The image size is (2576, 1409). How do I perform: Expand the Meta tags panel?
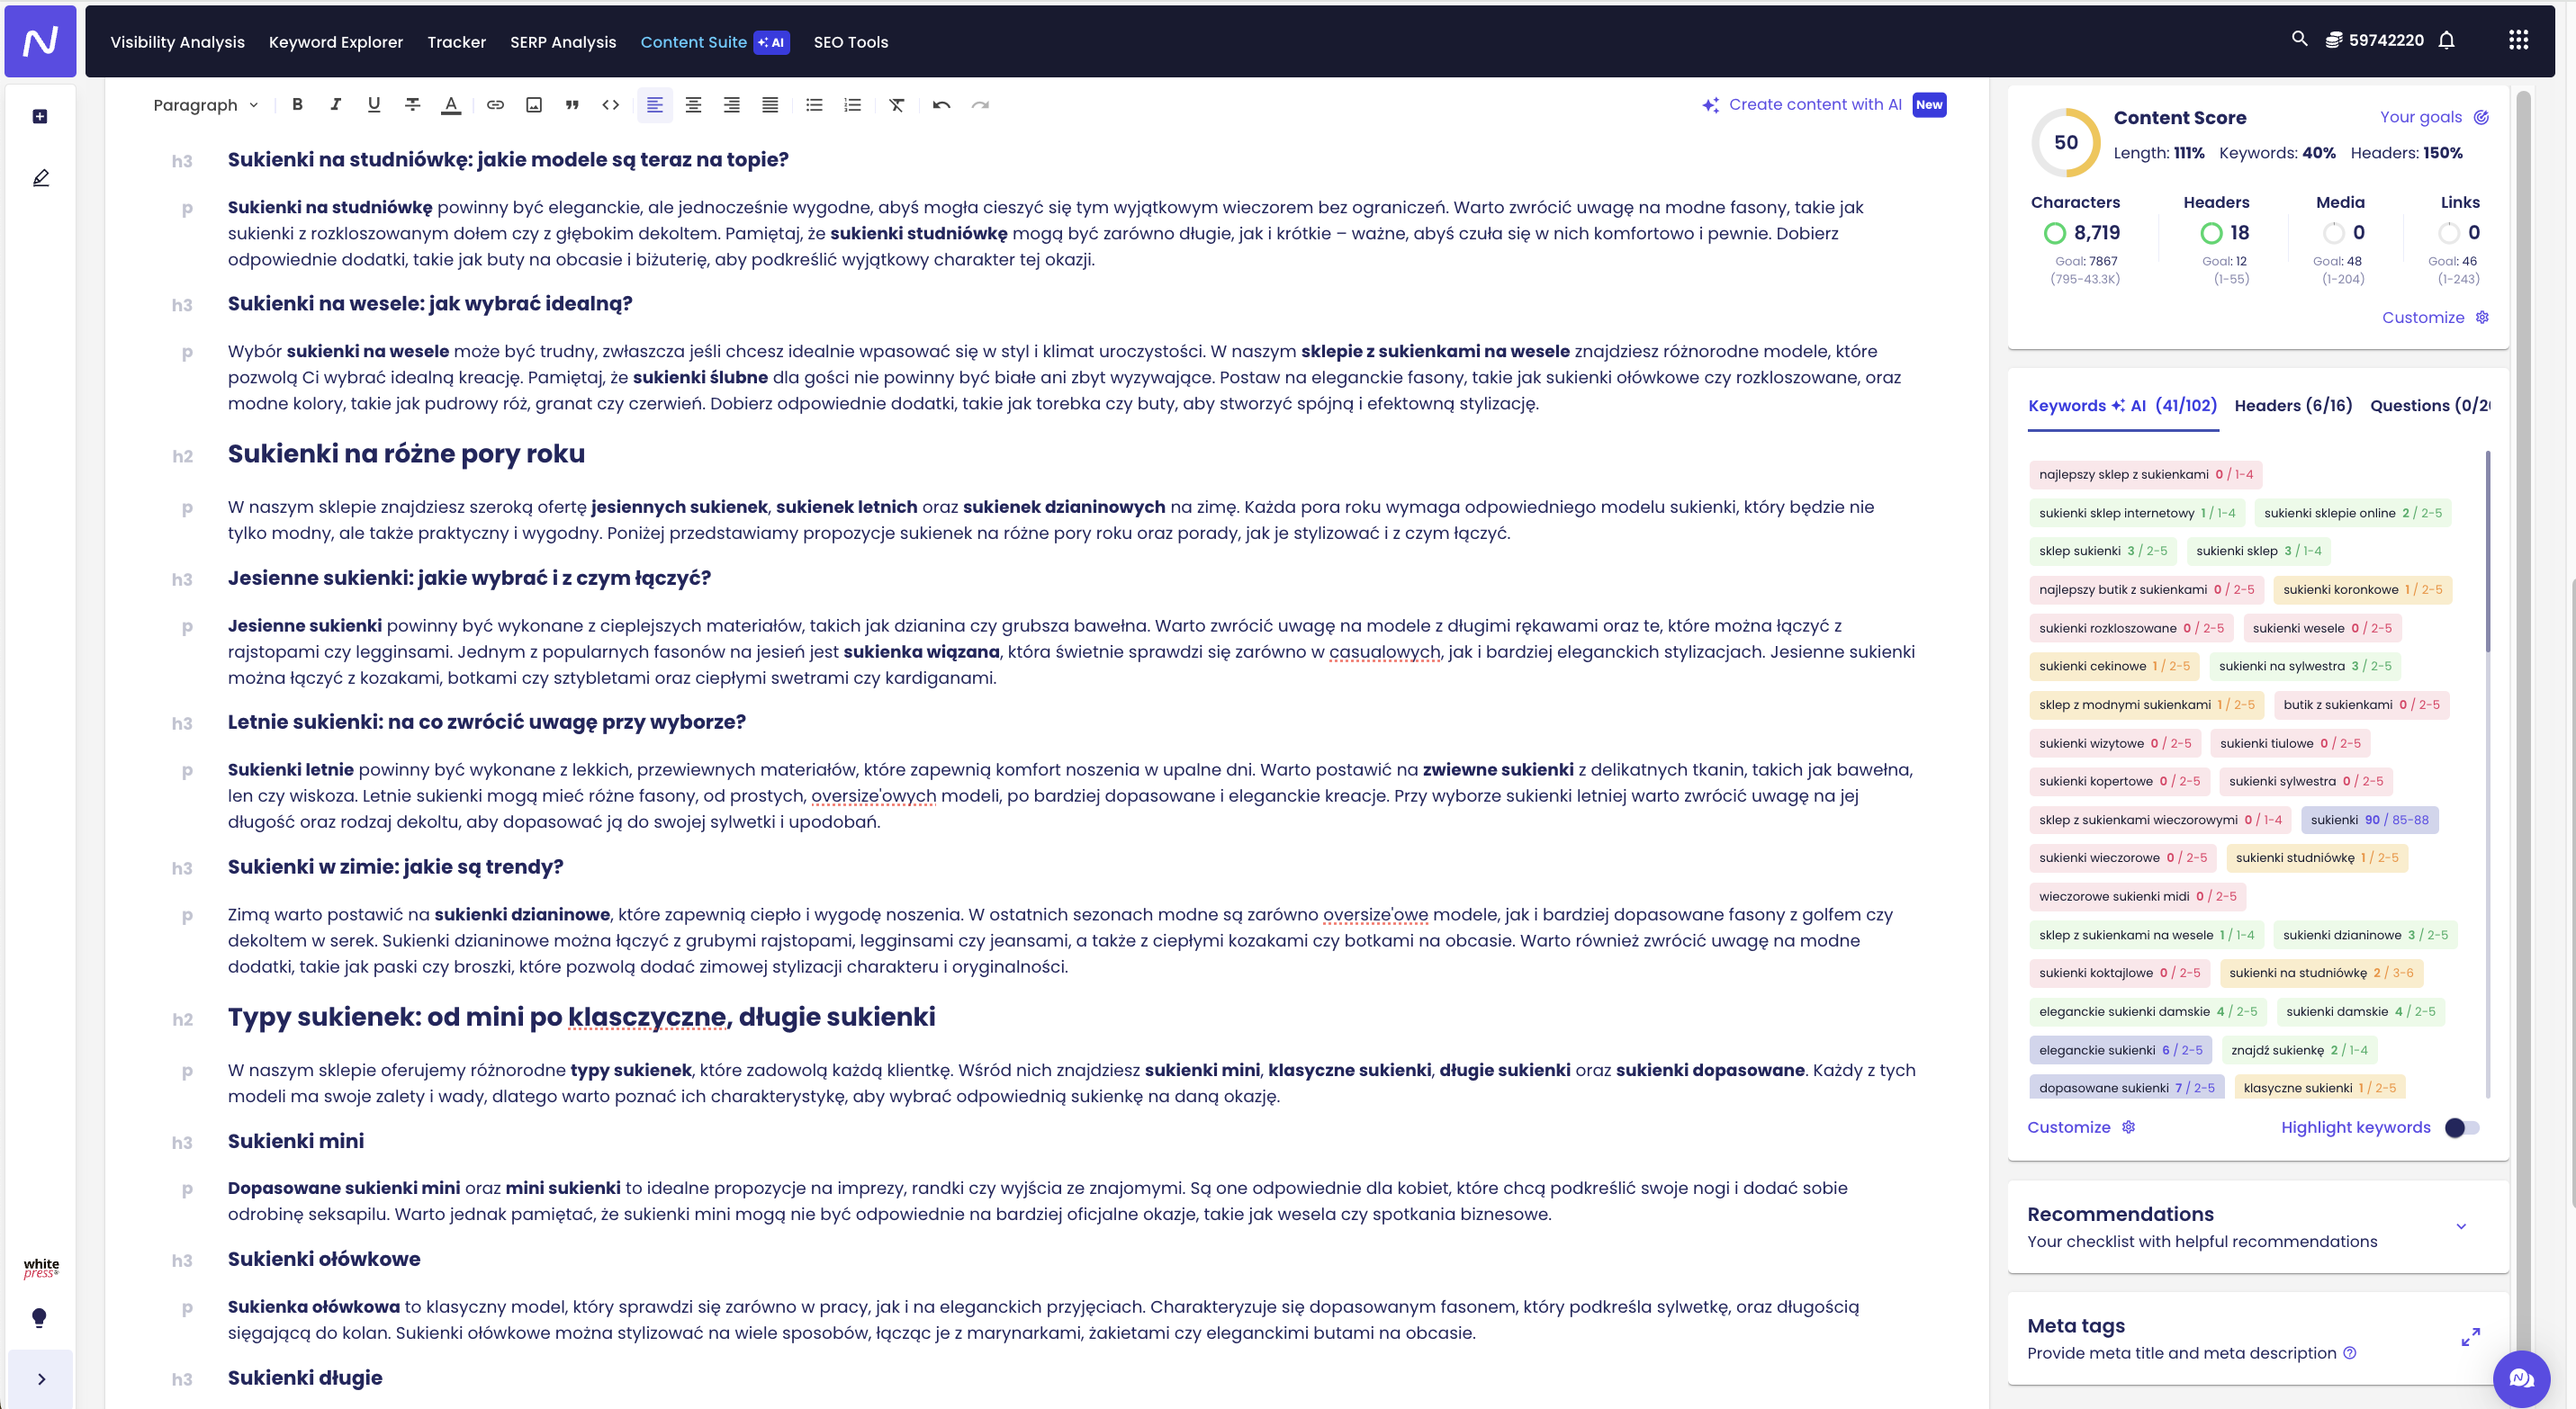point(2470,1337)
